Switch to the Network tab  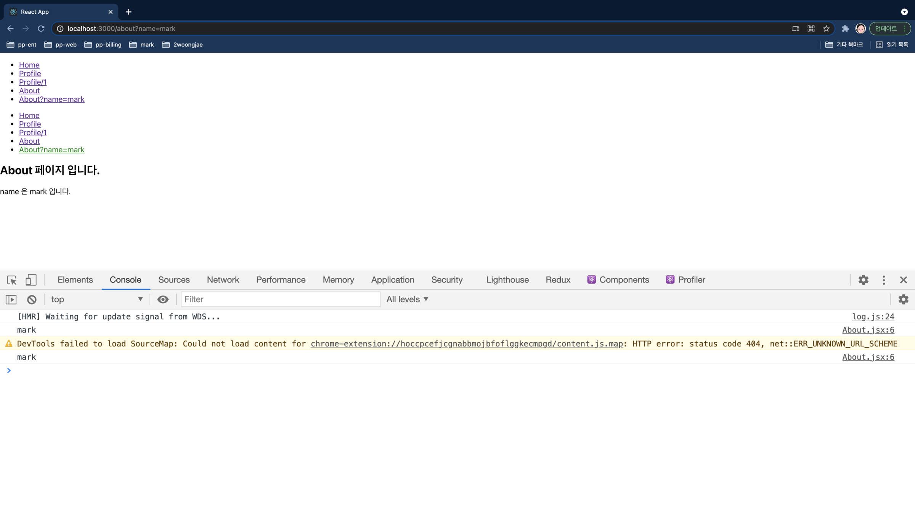click(223, 280)
